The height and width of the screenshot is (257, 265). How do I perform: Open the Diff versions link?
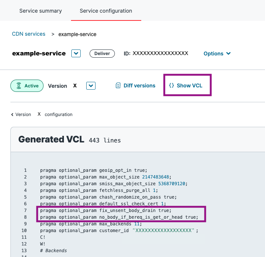[139, 86]
